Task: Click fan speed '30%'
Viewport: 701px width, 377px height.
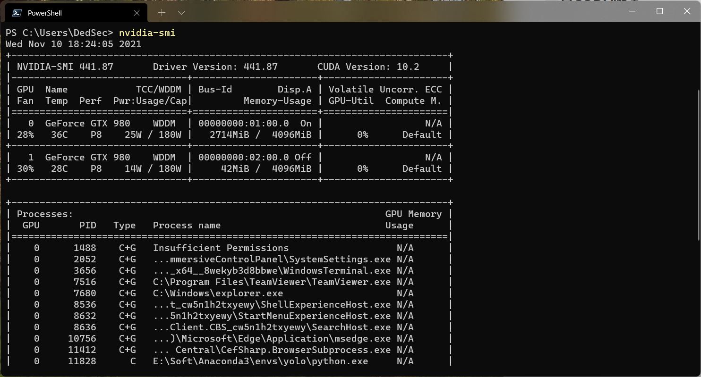Action: (x=26, y=169)
